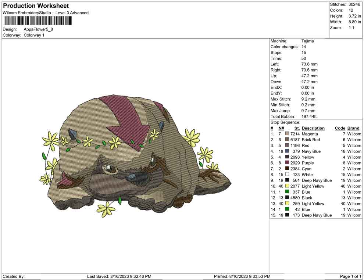The image size is (364, 280).
Task: Select the Max Jump value "9.7 mm"
Action: click(308, 111)
